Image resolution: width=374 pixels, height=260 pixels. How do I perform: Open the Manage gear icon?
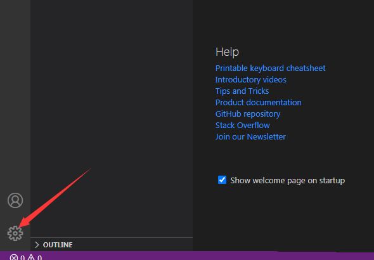[15, 233]
